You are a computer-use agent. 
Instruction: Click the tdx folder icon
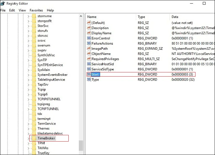34,114
